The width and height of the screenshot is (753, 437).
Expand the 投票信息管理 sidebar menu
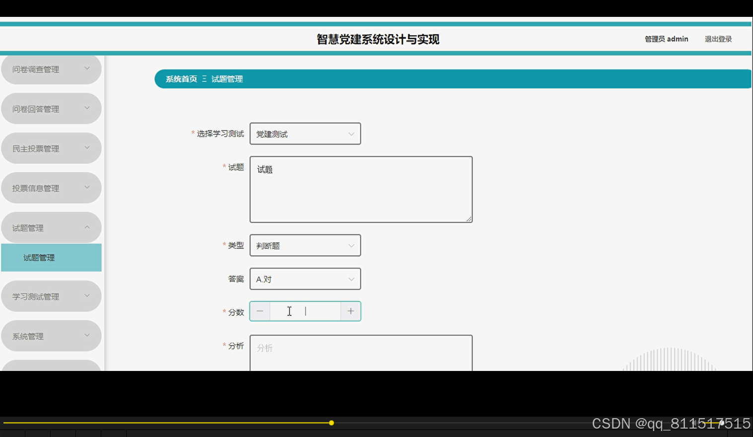(51, 188)
